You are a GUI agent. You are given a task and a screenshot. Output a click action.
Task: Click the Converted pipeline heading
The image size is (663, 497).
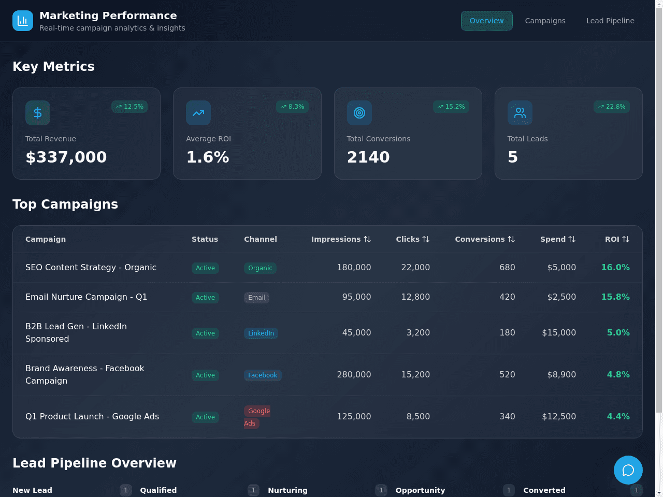coord(544,490)
